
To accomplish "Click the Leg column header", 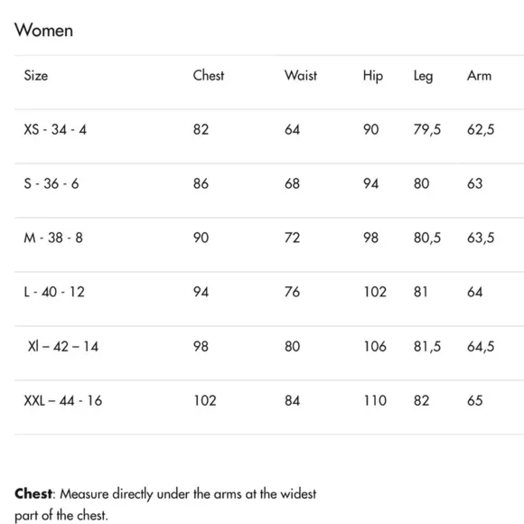I will [x=423, y=76].
